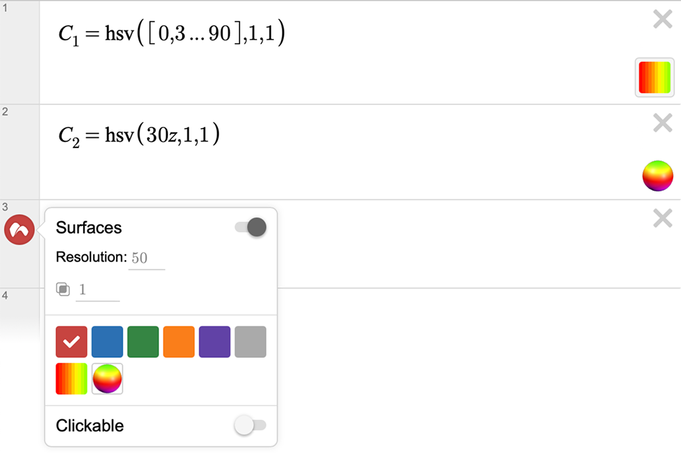This screenshot has height=453, width=681.
Task: Select the green color swatch
Action: point(143,341)
